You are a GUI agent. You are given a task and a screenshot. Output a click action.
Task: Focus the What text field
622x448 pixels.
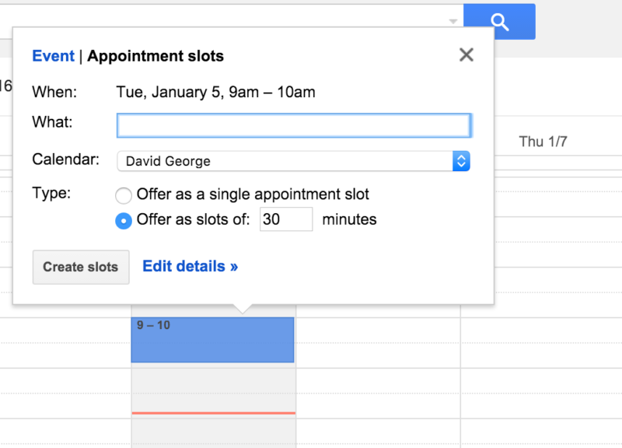[x=294, y=125]
